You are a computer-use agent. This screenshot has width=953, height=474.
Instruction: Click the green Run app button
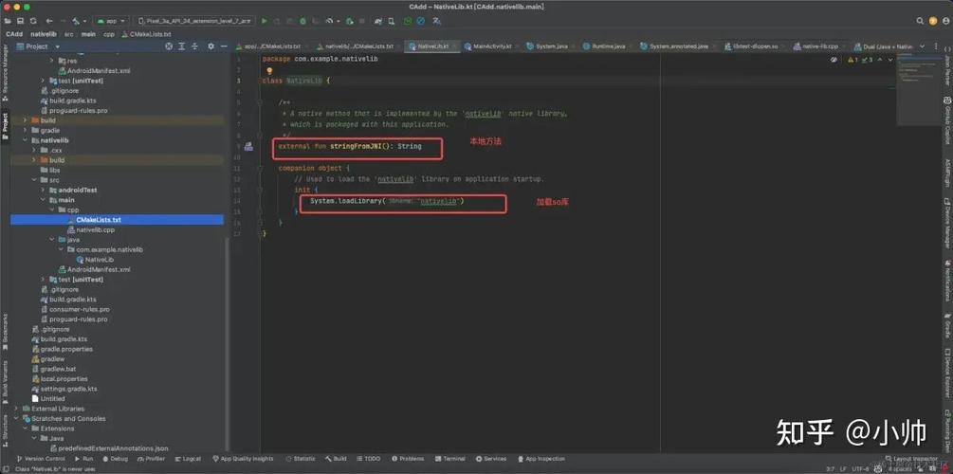pos(265,20)
